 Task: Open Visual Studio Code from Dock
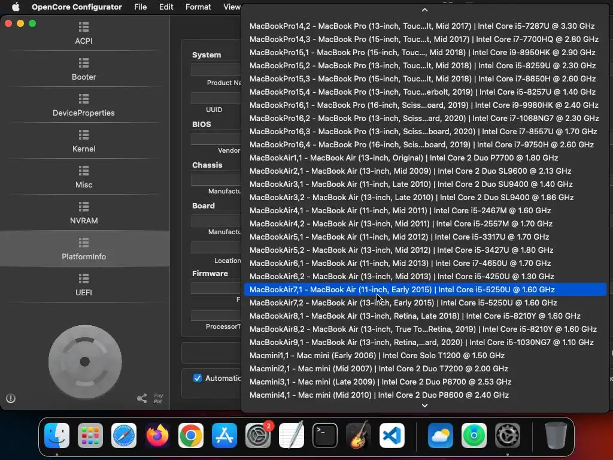click(x=392, y=435)
